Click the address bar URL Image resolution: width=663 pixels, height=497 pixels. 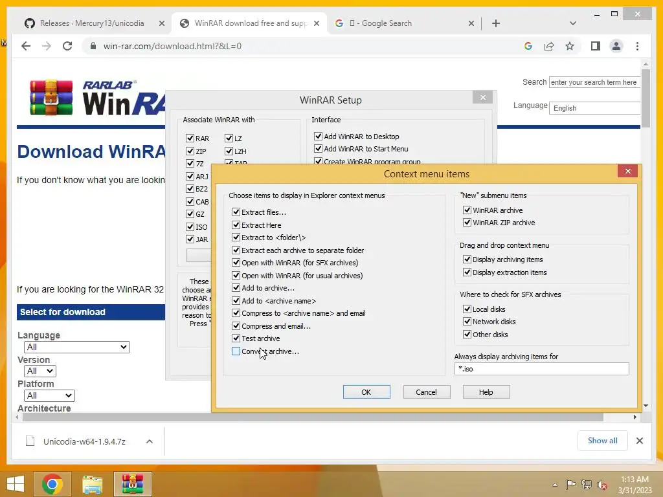pos(172,46)
